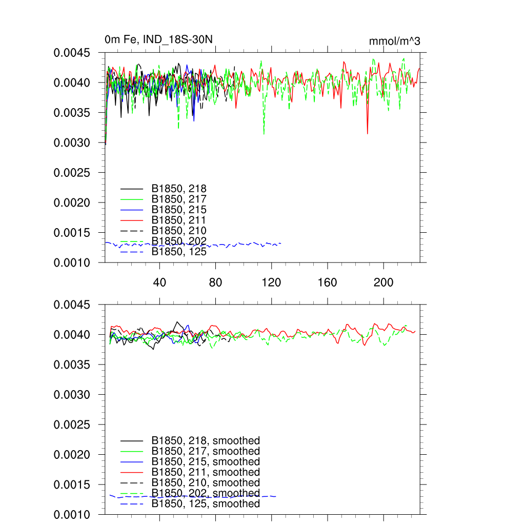The height and width of the screenshot is (525, 525).
Task: Click the x-axis tick label '40'
Action: click(160, 282)
